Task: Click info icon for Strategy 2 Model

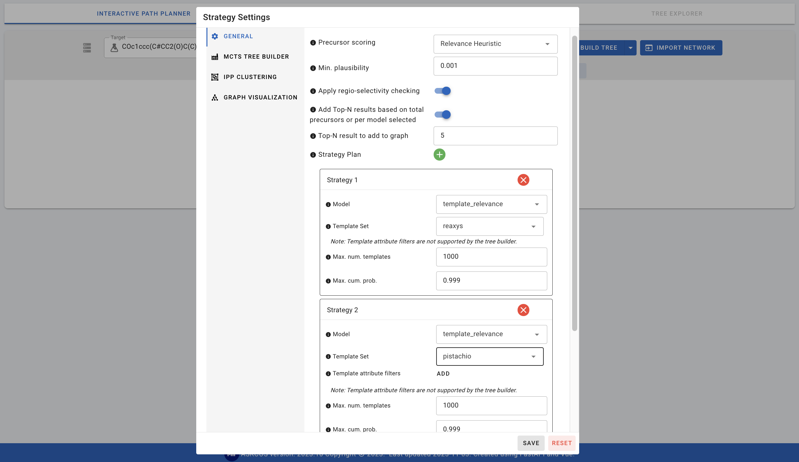Action: (x=328, y=335)
